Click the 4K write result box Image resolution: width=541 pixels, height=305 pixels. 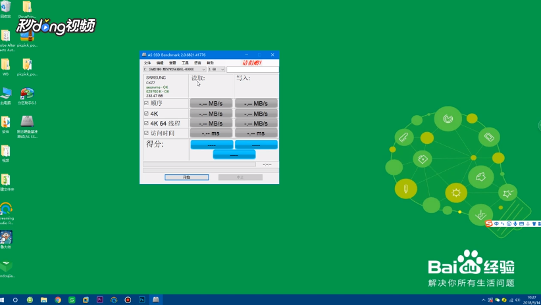256,113
